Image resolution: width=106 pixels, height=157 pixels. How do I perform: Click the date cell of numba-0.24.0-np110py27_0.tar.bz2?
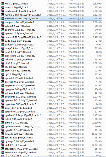57,15
